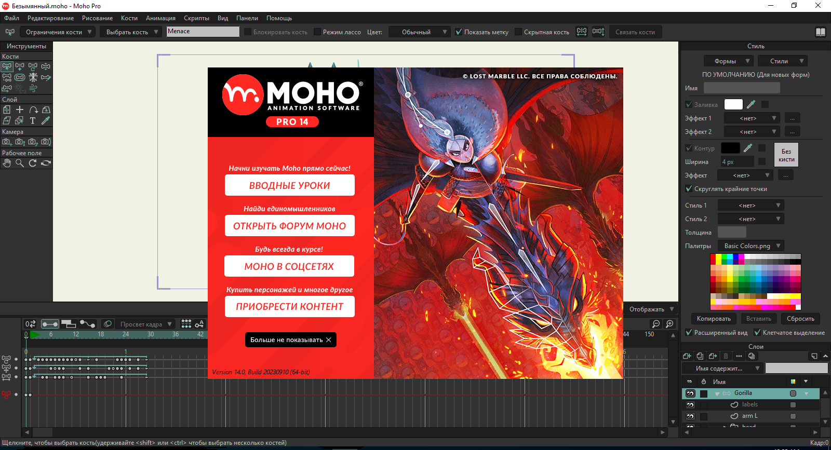The width and height of the screenshot is (831, 450).
Task: Open the Стили dropdown
Action: [x=783, y=61]
